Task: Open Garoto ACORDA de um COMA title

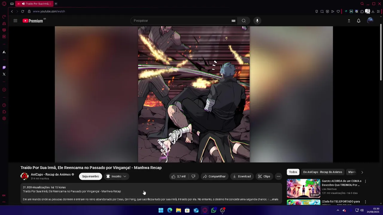Action: tap(342, 183)
